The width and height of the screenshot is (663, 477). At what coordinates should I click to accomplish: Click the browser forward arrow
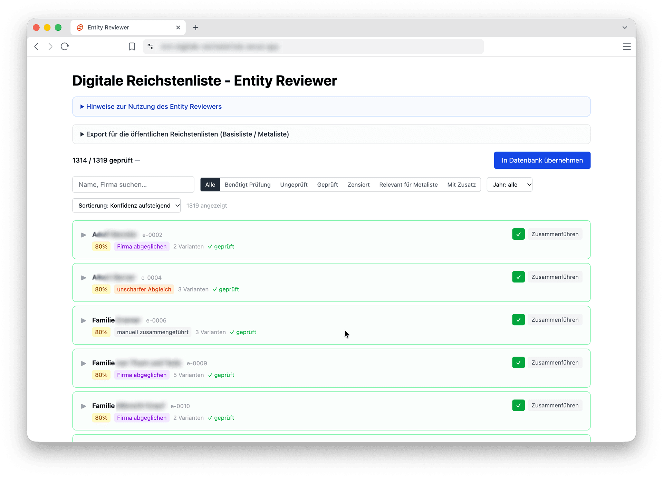[x=50, y=47]
